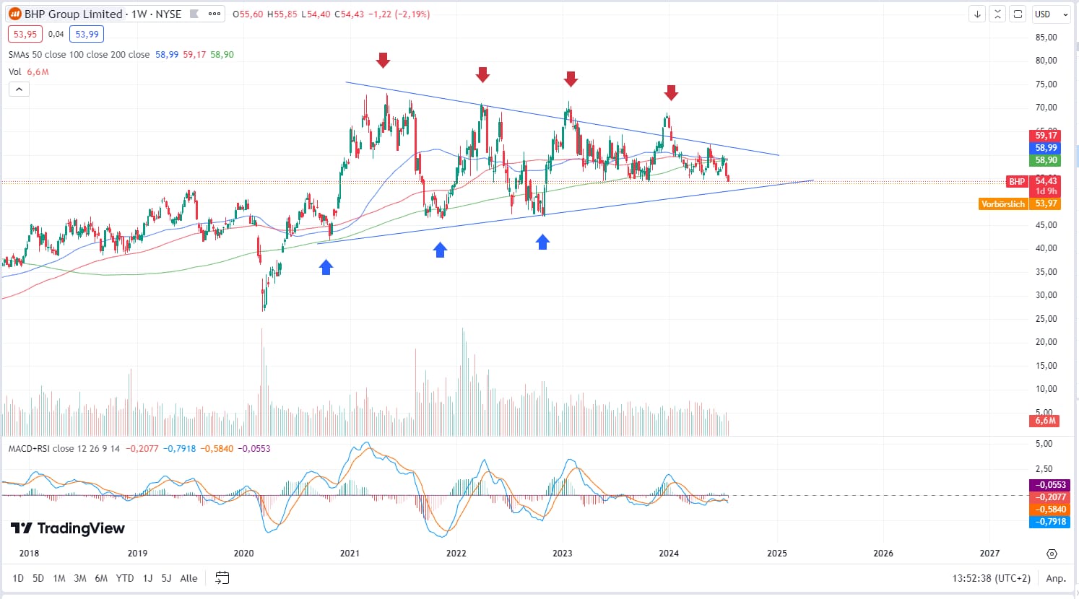This screenshot has height=599, width=1079.
Task: Open chart settings with the gear icon
Action: tap(1052, 554)
